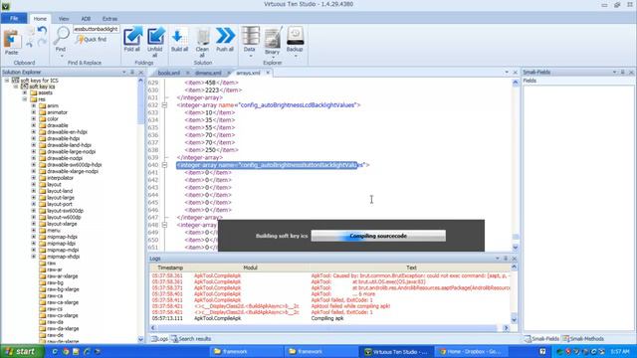Open the Backup icon
This screenshot has height=358, width=637.
[x=295, y=36]
